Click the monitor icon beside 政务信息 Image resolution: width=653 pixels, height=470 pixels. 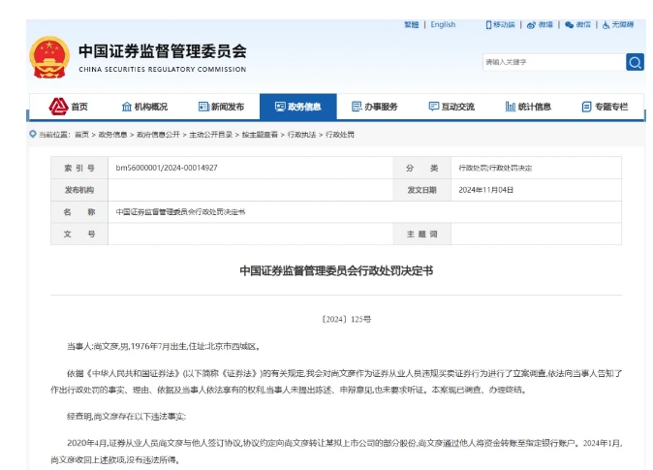280,107
